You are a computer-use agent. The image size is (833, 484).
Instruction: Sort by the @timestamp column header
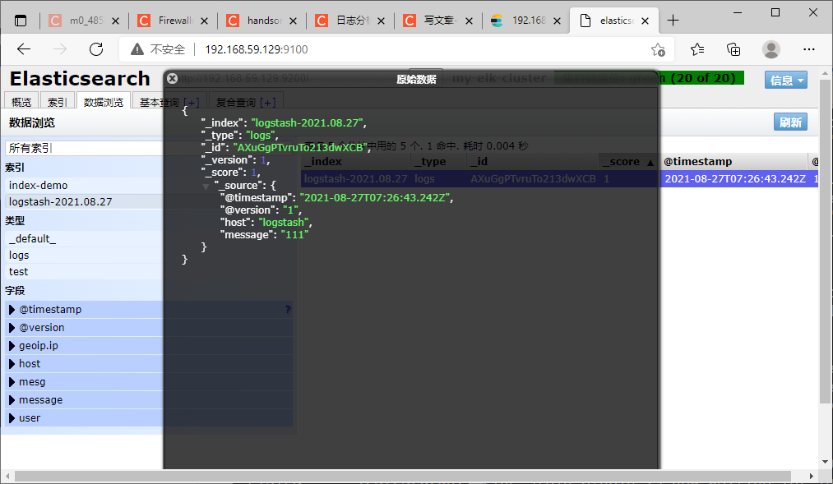pyautogui.click(x=734, y=161)
